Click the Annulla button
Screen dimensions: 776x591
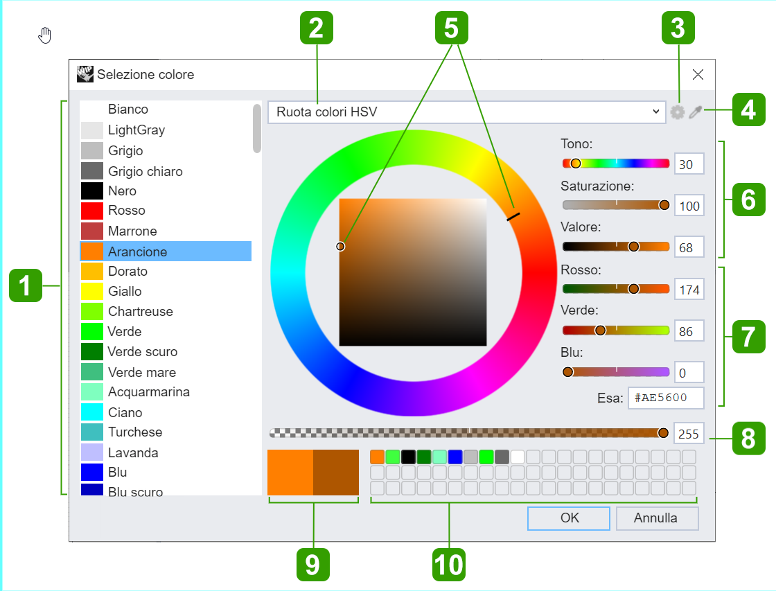point(658,518)
